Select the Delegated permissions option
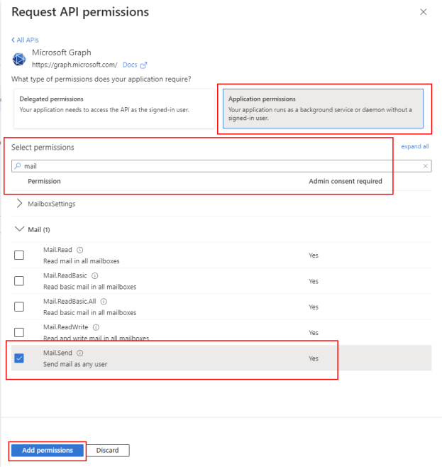 (x=114, y=108)
